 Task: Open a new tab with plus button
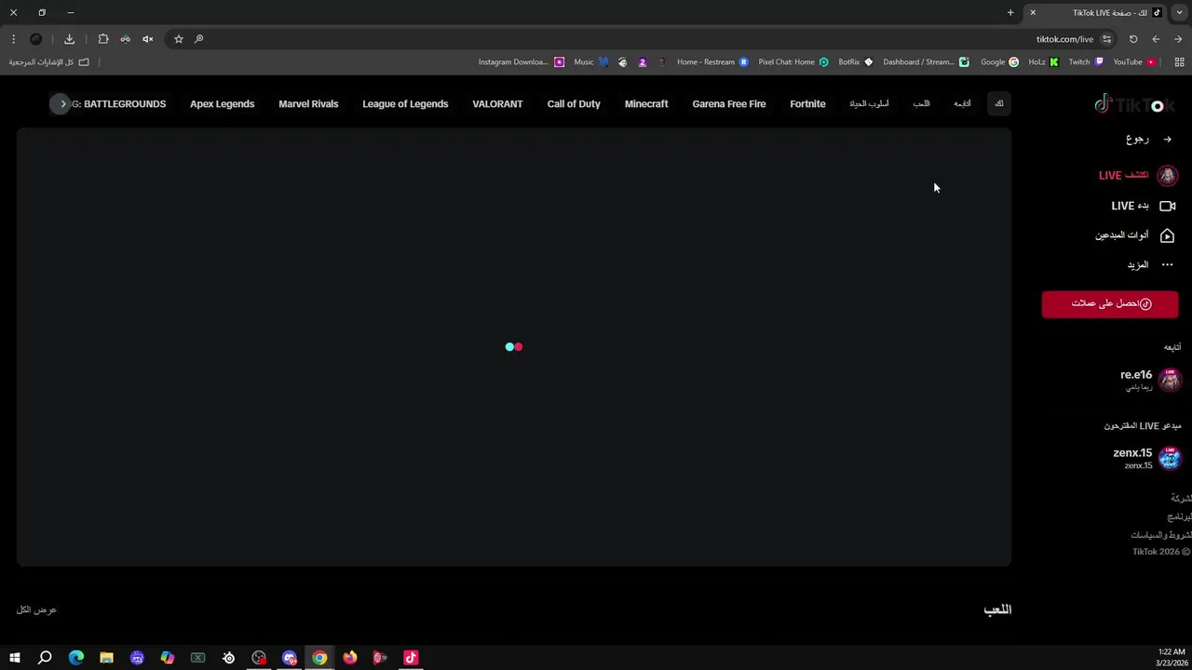pyautogui.click(x=1010, y=12)
